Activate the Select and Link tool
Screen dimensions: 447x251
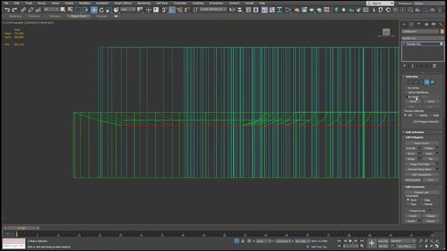click(23, 10)
